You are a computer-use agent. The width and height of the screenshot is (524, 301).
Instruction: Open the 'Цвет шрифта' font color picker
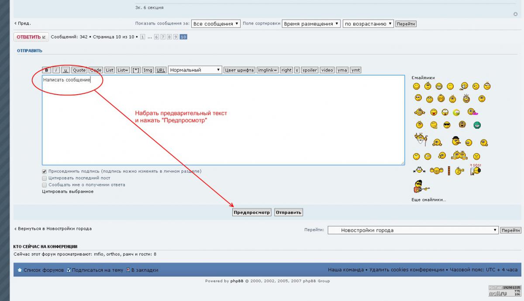[239, 70]
